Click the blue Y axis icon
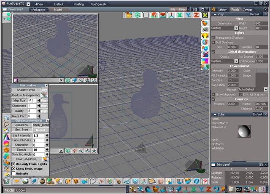 click(x=188, y=15)
